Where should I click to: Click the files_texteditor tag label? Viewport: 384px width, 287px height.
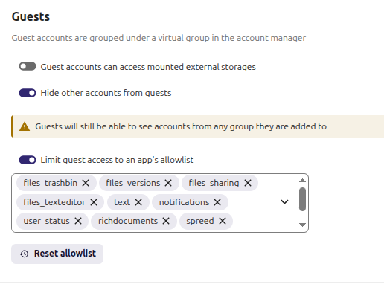tap(54, 202)
